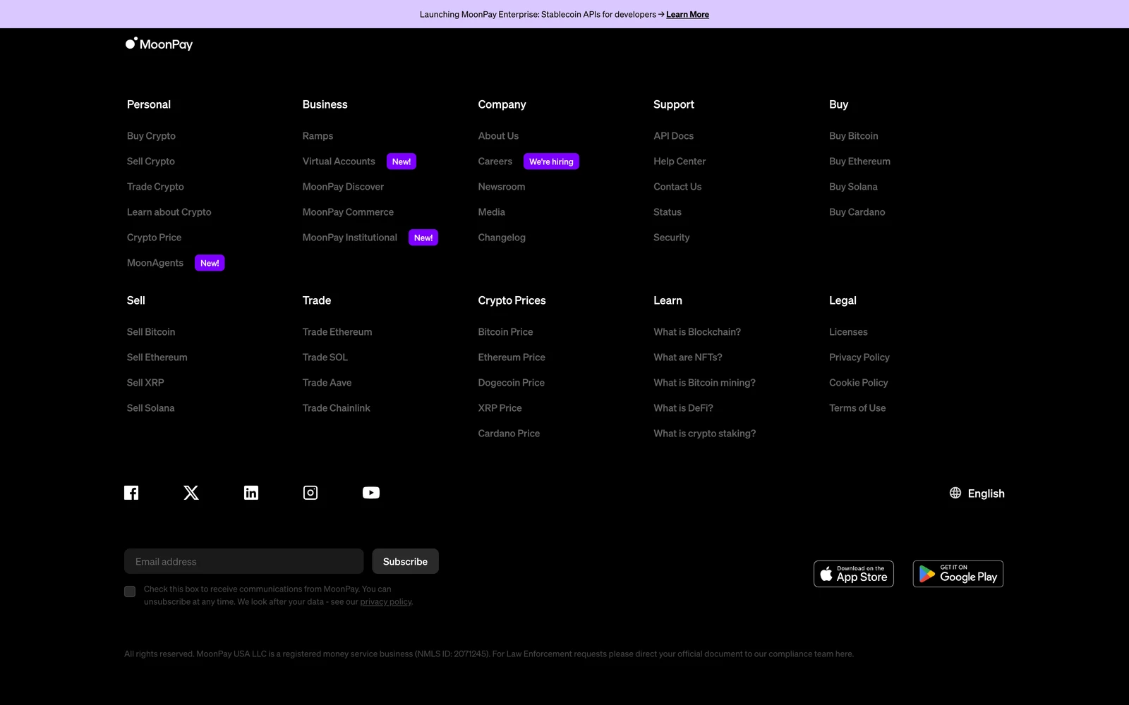Open MoonPay's X (Twitter) icon
1129x705 pixels.
click(x=191, y=493)
